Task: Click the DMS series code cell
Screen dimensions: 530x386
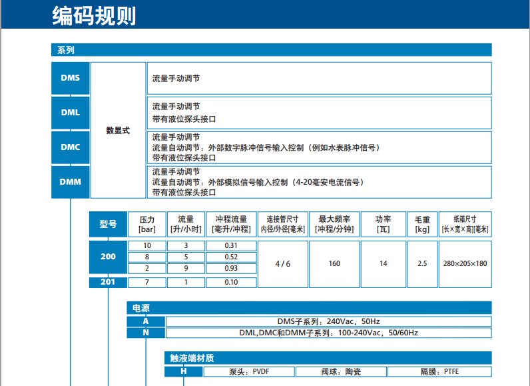Action: (x=70, y=78)
